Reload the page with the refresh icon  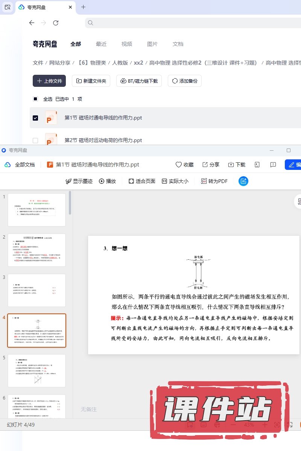56,23
